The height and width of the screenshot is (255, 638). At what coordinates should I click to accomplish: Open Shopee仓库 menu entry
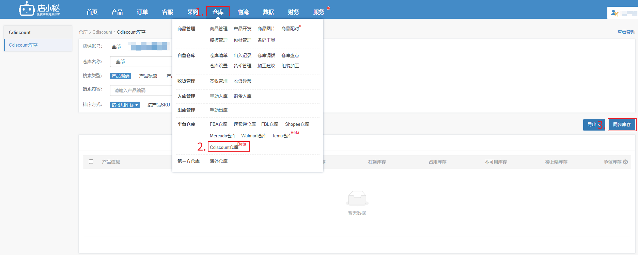coord(297,124)
